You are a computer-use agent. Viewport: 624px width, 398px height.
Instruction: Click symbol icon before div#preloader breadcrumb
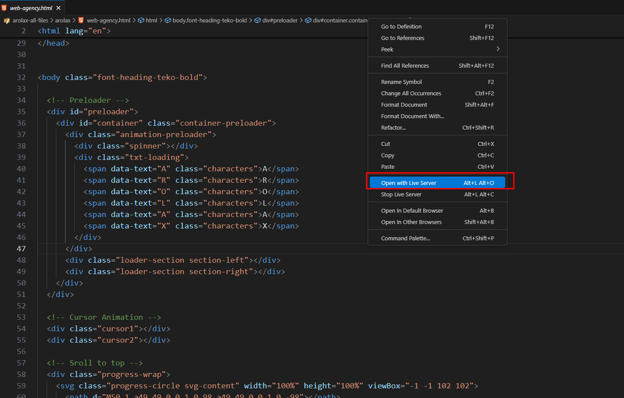click(x=258, y=20)
